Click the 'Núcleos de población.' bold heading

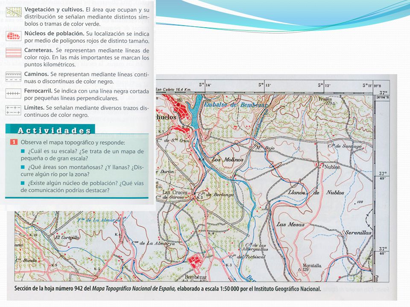pos(54,33)
